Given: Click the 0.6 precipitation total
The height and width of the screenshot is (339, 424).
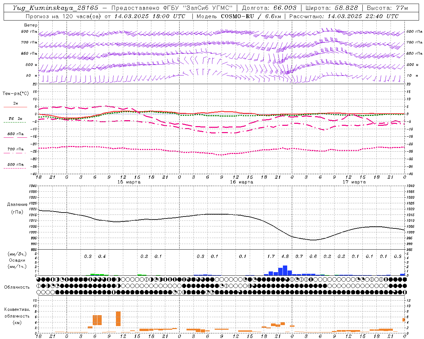Looking at the screenshot, I should pyautogui.click(x=313, y=256).
